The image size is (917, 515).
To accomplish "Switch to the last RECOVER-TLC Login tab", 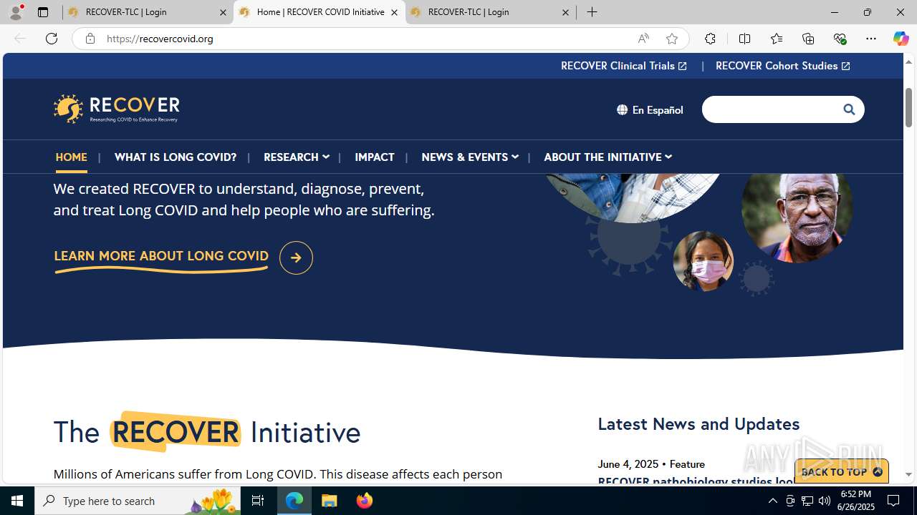I will (490, 12).
